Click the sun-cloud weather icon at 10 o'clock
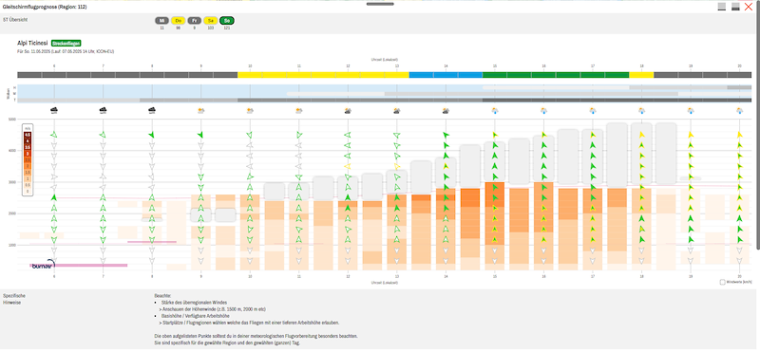The image size is (760, 352). (250, 110)
